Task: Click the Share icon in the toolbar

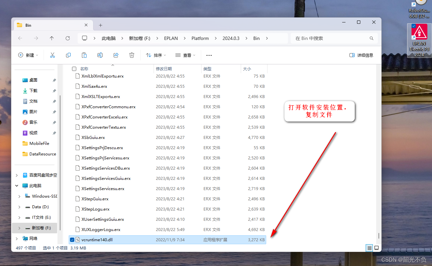Action: 116,55
